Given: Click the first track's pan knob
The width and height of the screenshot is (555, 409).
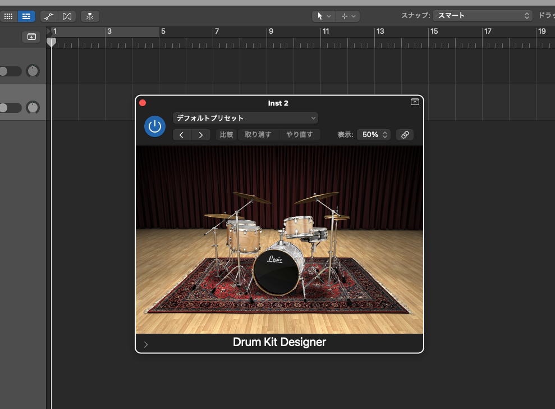Looking at the screenshot, I should coord(33,71).
